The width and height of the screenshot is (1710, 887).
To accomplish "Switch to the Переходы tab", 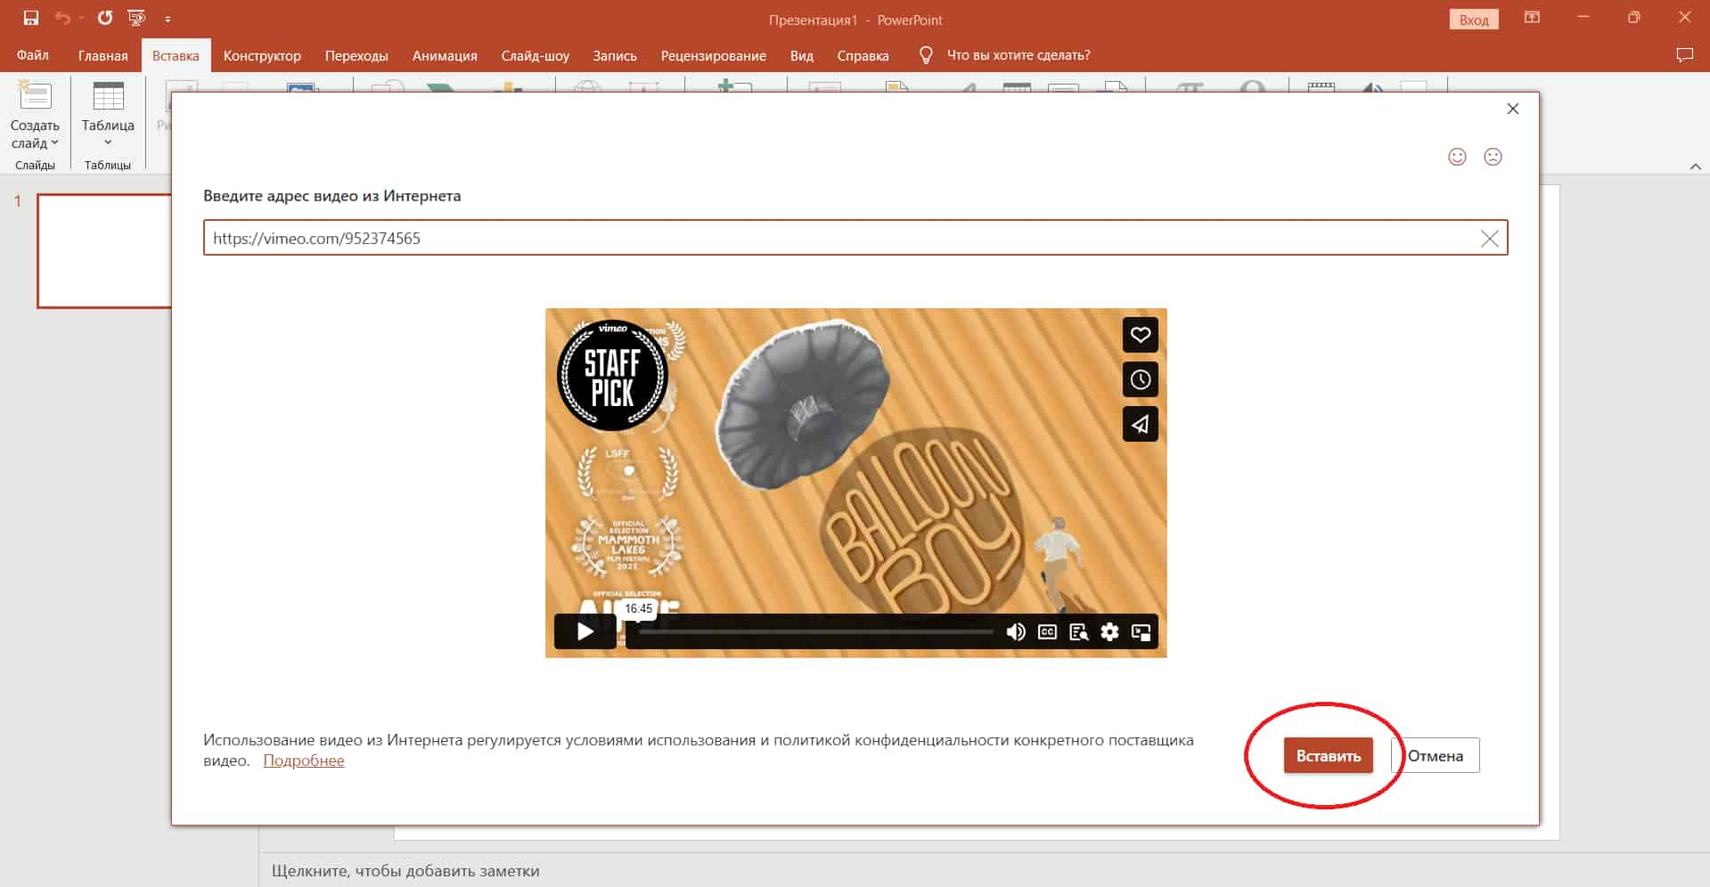I will pos(356,55).
